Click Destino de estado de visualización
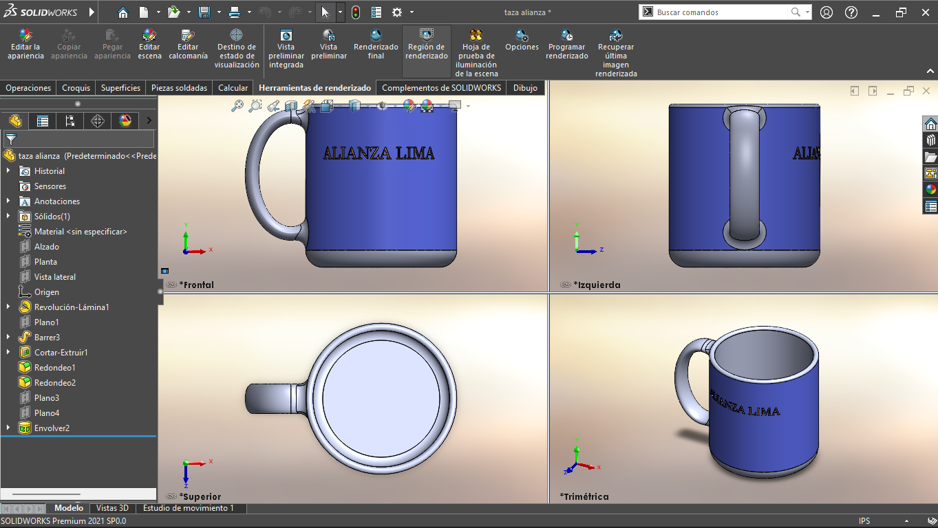938x528 pixels. (x=237, y=49)
